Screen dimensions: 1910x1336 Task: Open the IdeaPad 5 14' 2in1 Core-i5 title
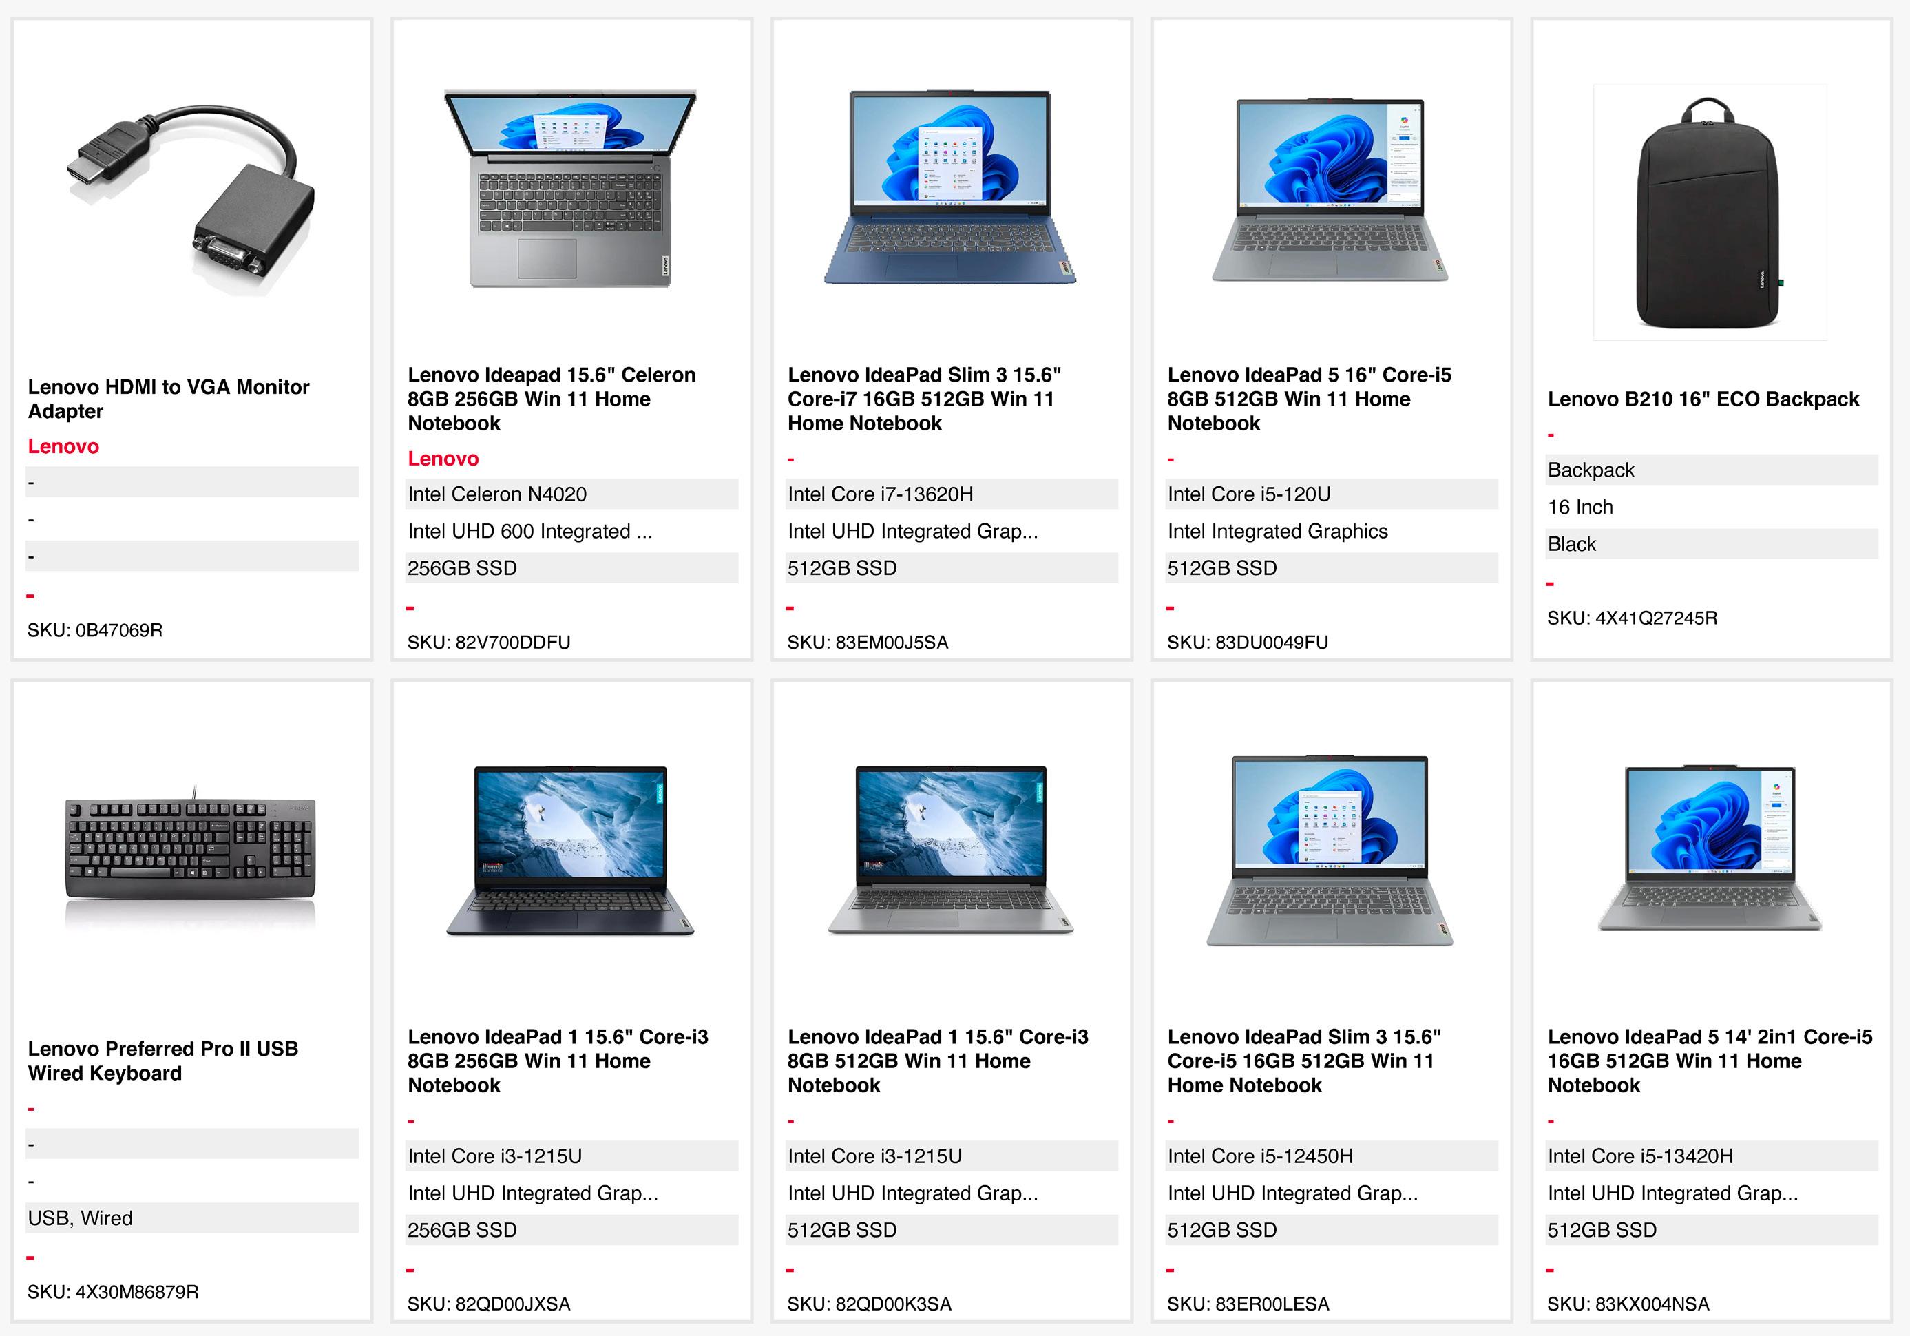click(x=1709, y=1060)
